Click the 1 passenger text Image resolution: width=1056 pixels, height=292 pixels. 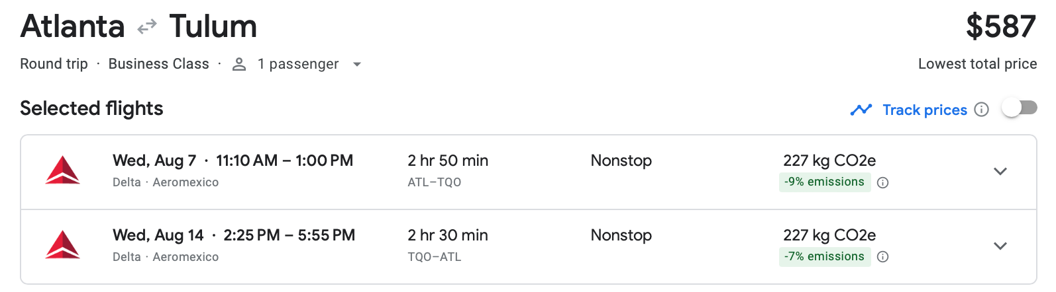click(298, 64)
